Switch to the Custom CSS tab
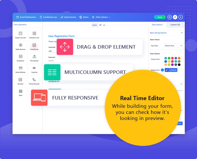Screen dimensions: 197x159 [176, 25]
